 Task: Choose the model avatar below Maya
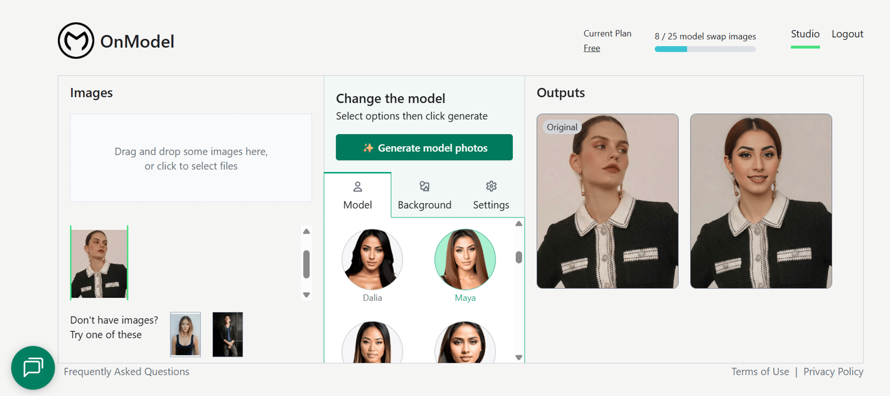(465, 342)
